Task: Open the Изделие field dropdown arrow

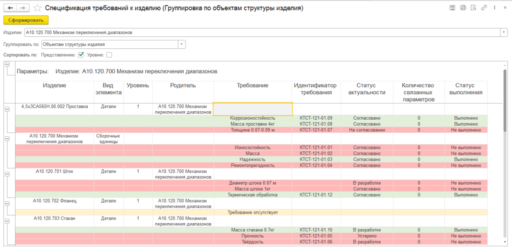Action: pos(503,32)
